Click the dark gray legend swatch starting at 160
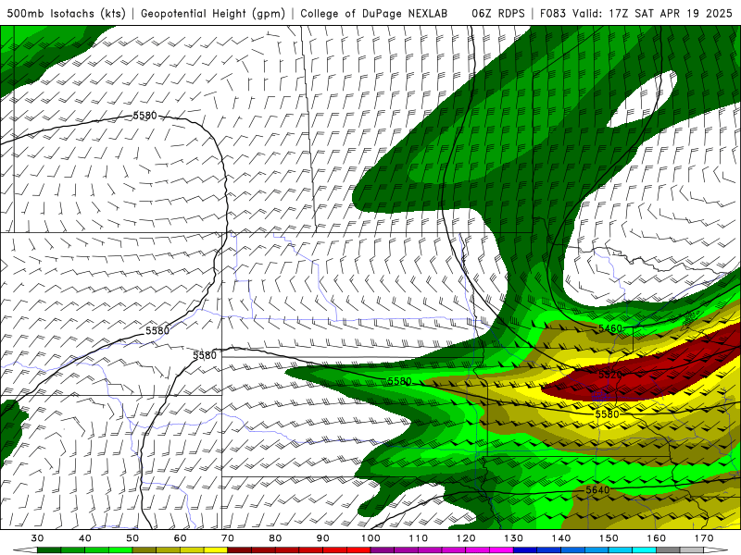Viewport: 741px width, 555px height. click(x=668, y=551)
